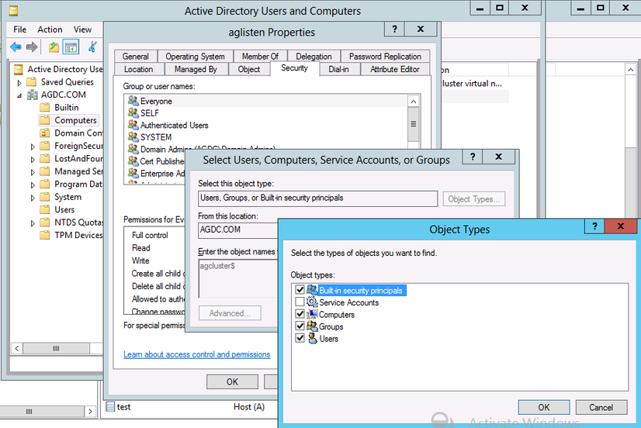Click OK in Object Types dialog

tap(544, 407)
